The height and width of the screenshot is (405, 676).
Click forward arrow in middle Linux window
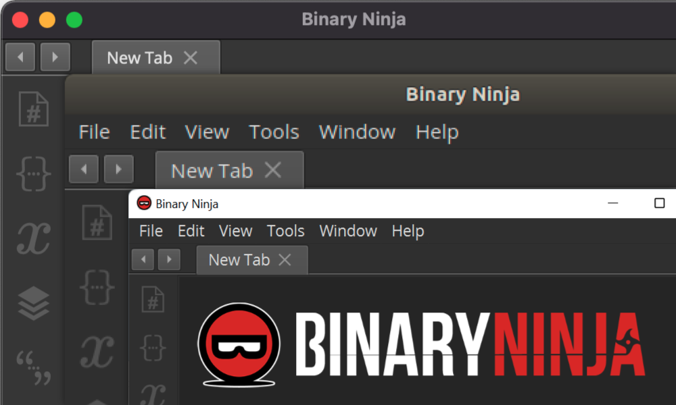(x=118, y=169)
